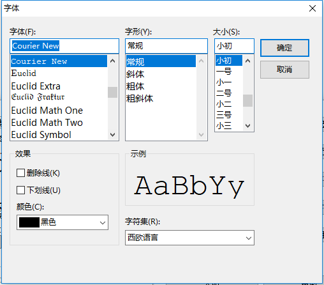Select Euclid Fraktur in the font list

[59, 97]
